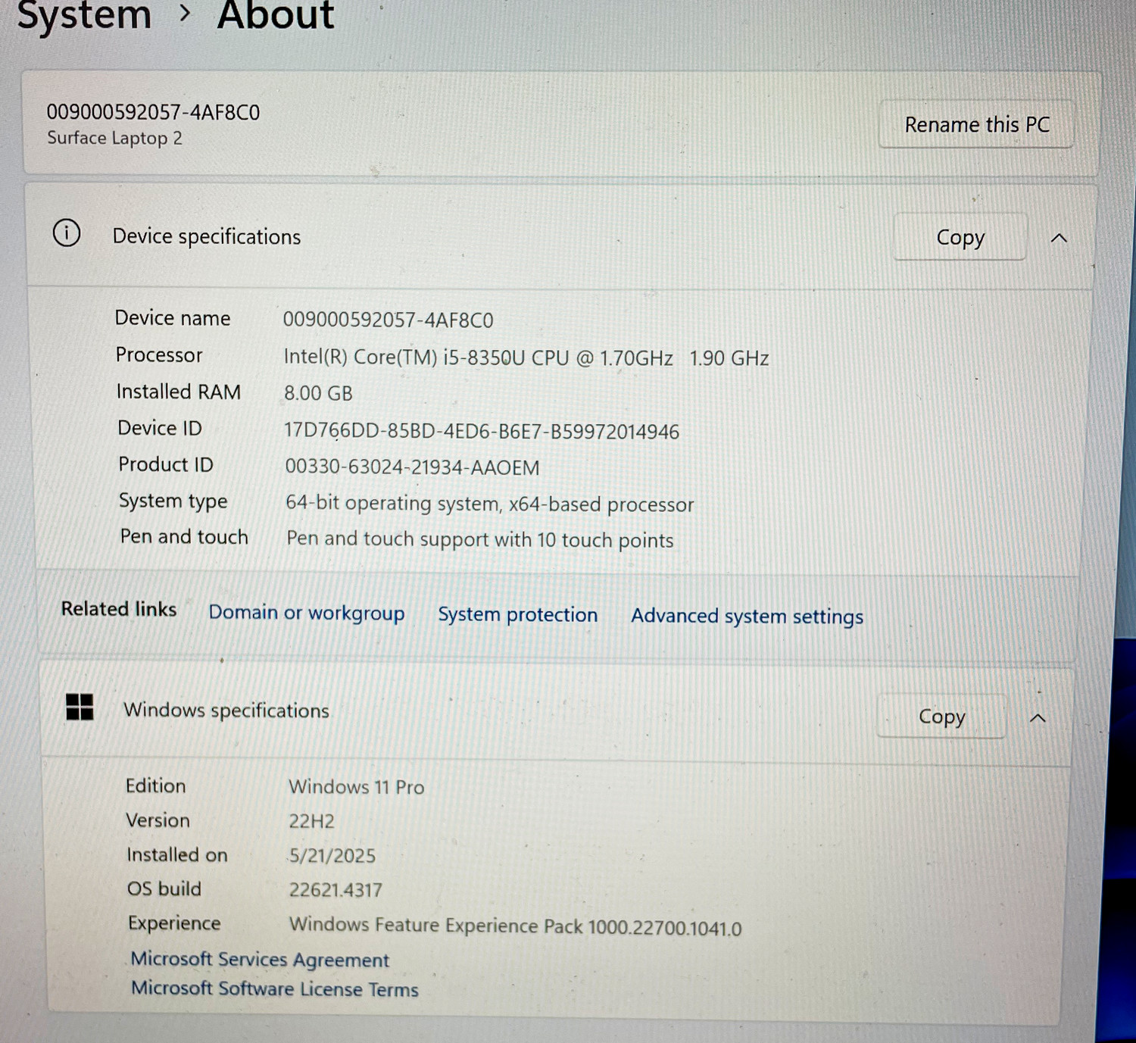Select the 64-bit operating system type value

489,504
